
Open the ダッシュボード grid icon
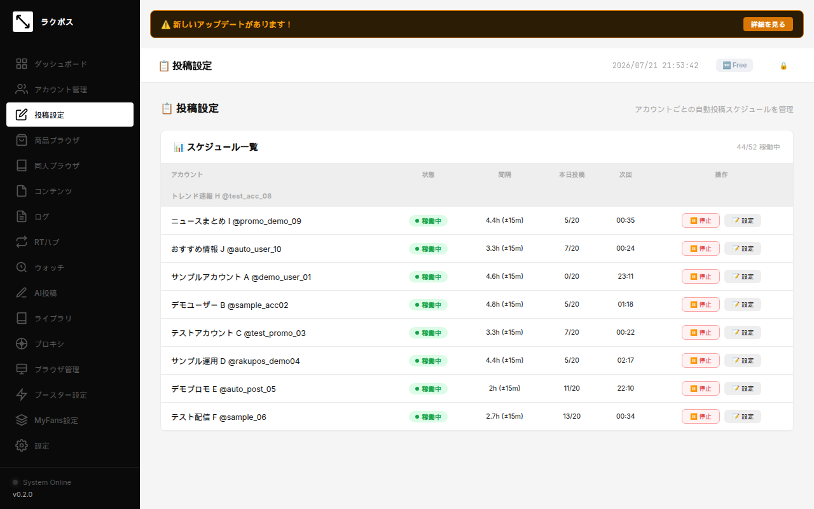22,64
